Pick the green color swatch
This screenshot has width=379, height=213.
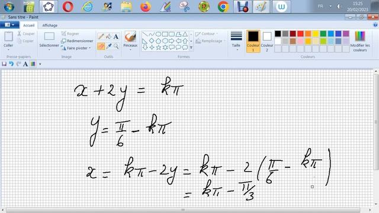pos(323,34)
